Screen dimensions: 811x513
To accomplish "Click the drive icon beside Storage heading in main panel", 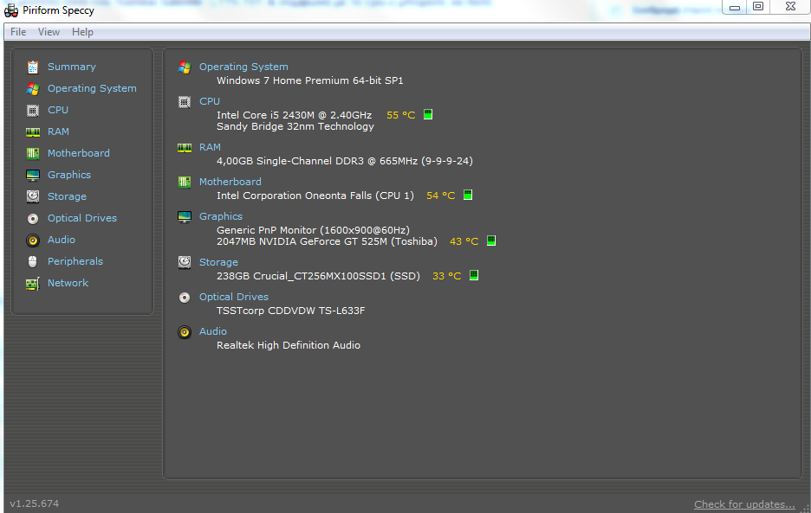I will tap(185, 262).
